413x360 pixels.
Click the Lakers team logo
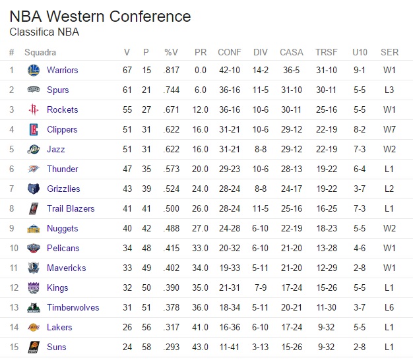tap(34, 327)
